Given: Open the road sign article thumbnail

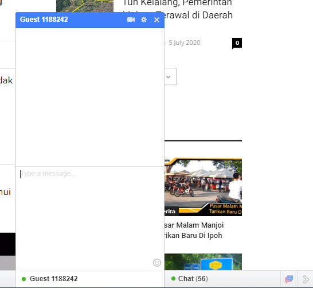Looking at the screenshot, I should coord(203,262).
